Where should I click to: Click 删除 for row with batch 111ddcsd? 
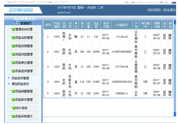click(x=170, y=37)
